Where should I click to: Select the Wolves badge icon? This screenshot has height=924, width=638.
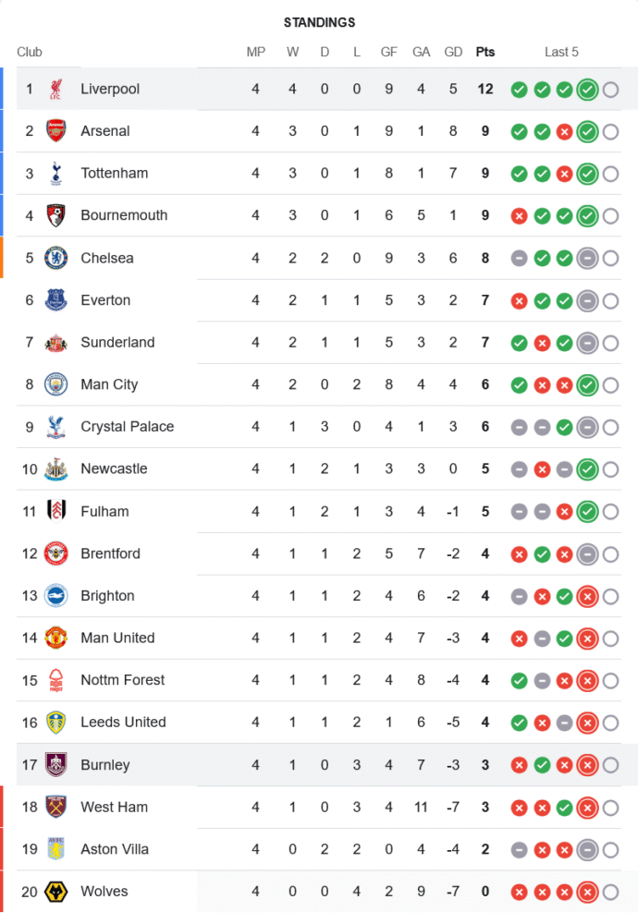[56, 892]
